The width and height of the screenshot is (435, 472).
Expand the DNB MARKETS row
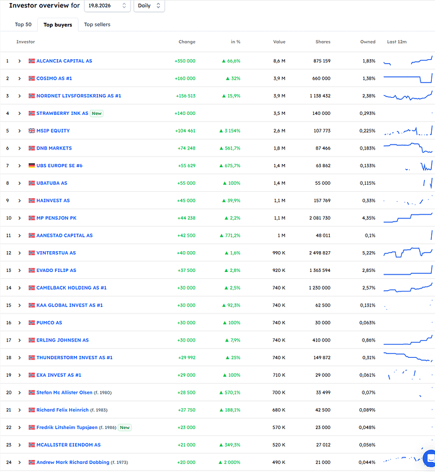[x=20, y=148]
